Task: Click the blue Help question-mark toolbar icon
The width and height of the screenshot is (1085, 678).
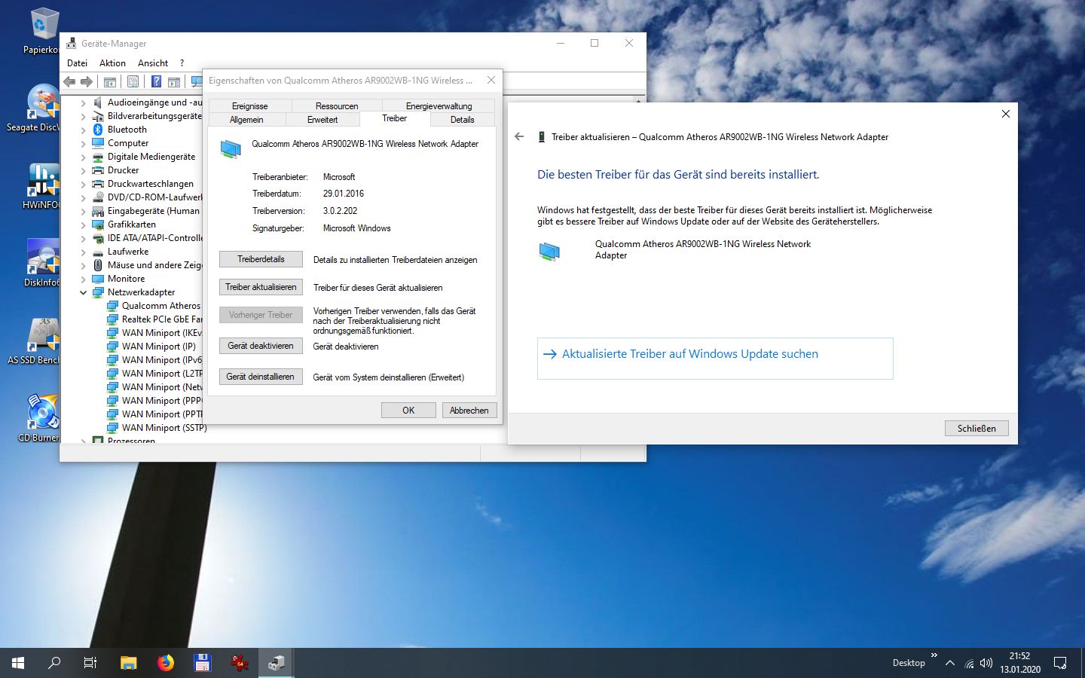Action: tap(156, 81)
